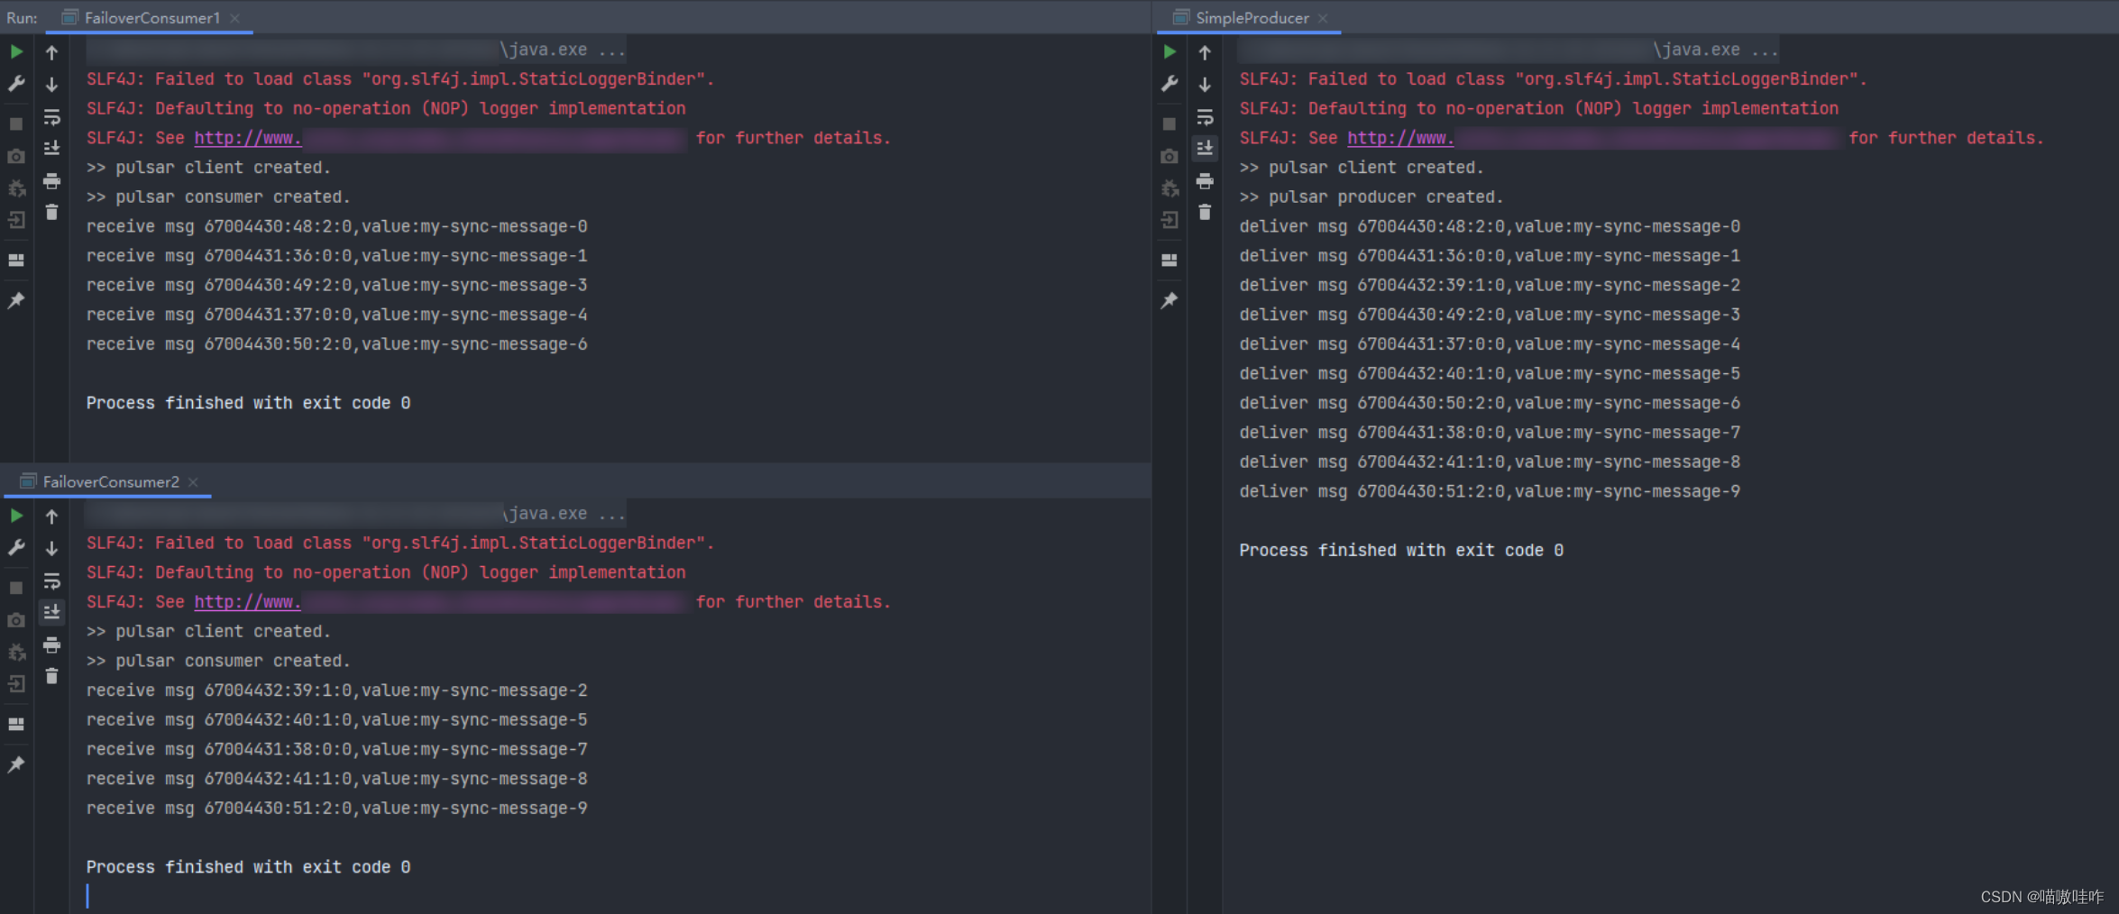The image size is (2119, 914).
Task: Toggle scroll to end in FailoverConsumer2 console
Action: click(51, 612)
